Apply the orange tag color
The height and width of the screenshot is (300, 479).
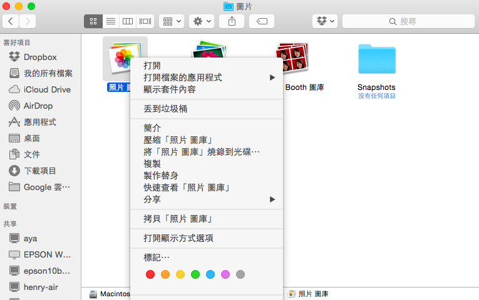165,274
